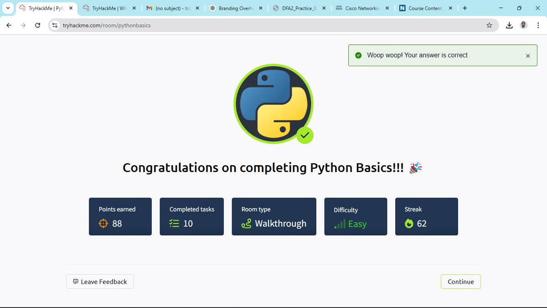Click the Streak flame icon
Image resolution: width=547 pixels, height=308 pixels.
(409, 224)
